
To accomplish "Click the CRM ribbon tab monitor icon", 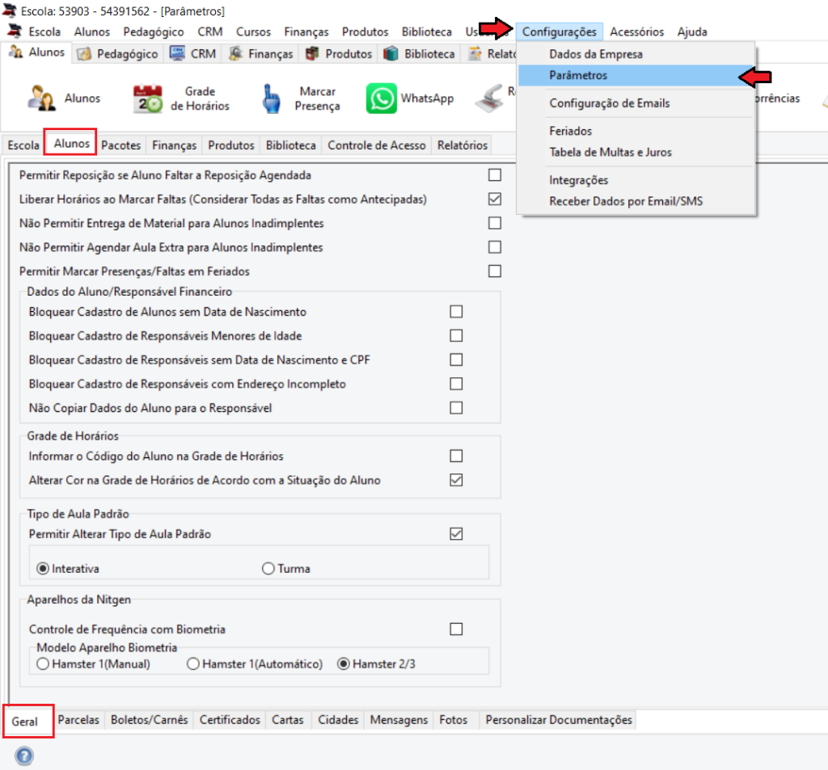I will 177,53.
